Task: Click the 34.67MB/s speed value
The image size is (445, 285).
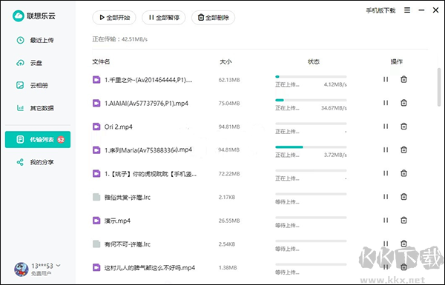Action: tap(334, 108)
